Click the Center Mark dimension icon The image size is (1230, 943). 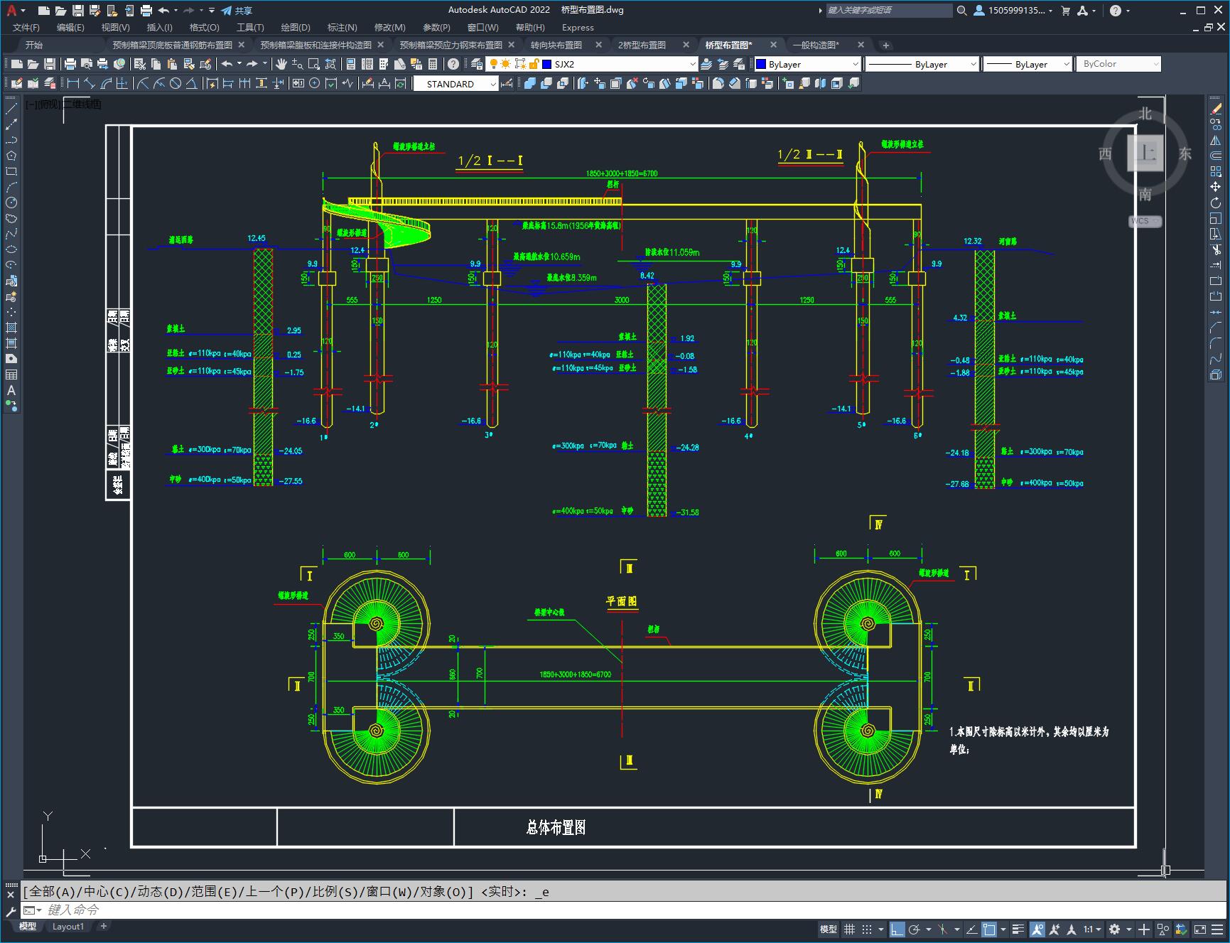(314, 83)
